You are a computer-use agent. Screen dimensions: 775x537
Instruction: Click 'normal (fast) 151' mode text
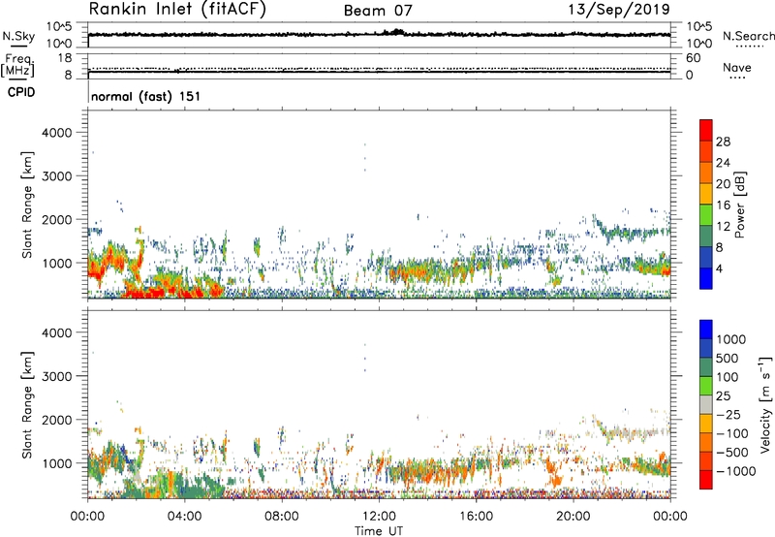pos(146,96)
